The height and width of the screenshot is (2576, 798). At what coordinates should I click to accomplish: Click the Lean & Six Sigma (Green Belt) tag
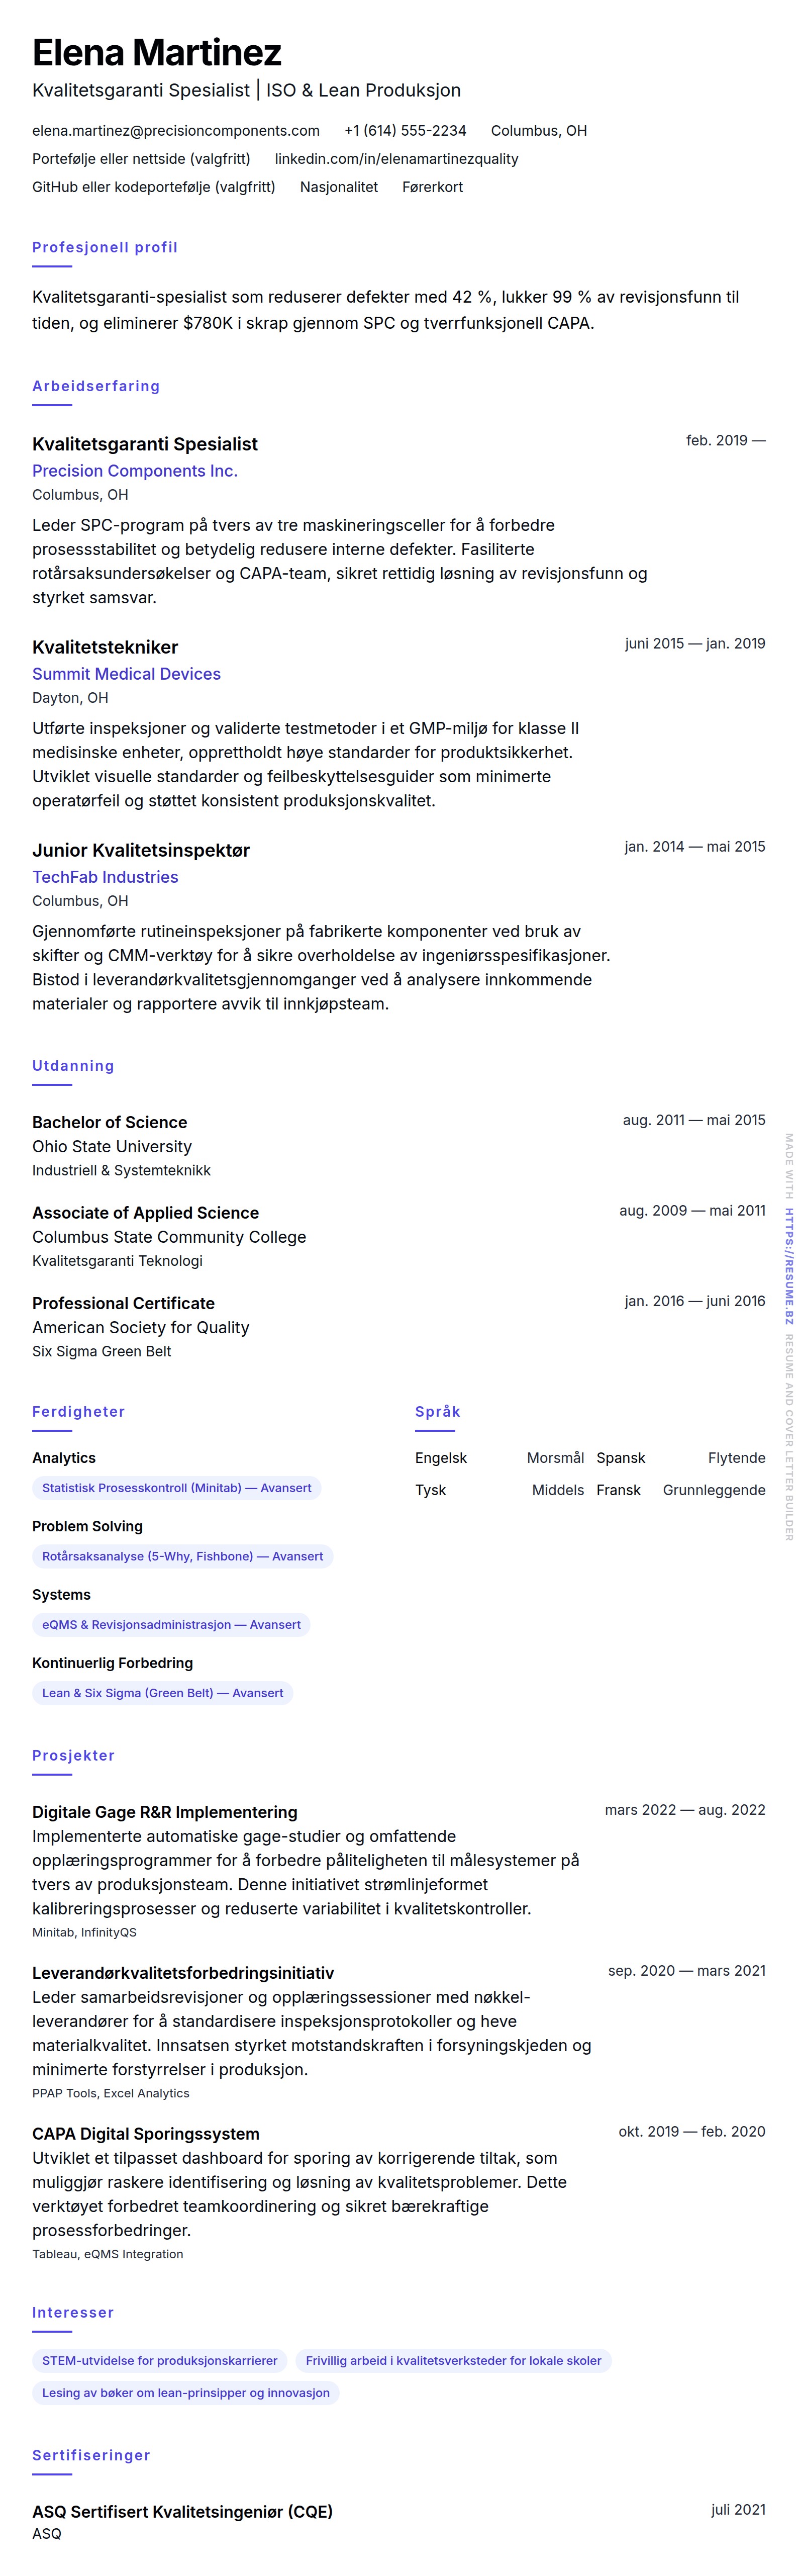(162, 1693)
